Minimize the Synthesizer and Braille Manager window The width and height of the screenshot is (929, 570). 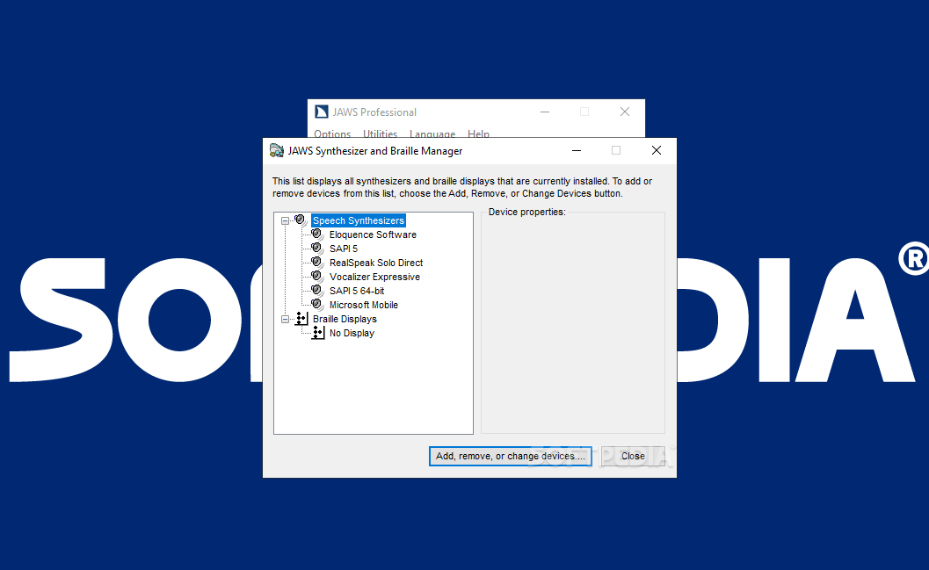[x=576, y=150]
